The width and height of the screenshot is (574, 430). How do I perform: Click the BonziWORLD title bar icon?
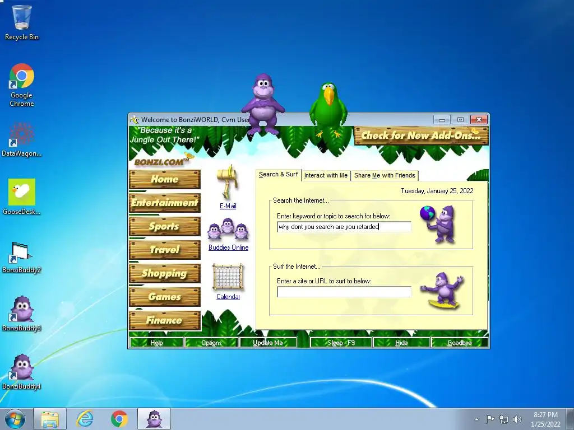coord(135,120)
